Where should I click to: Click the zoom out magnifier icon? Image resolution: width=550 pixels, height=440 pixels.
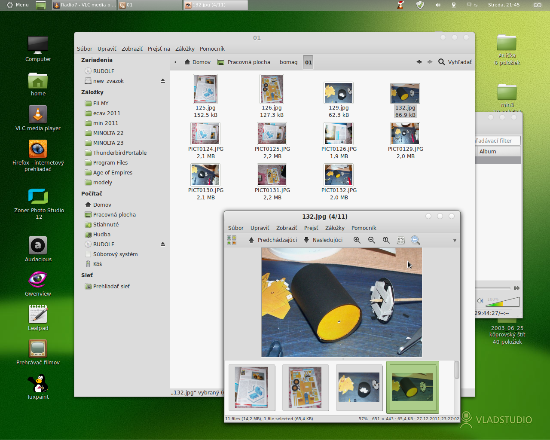pyautogui.click(x=372, y=240)
